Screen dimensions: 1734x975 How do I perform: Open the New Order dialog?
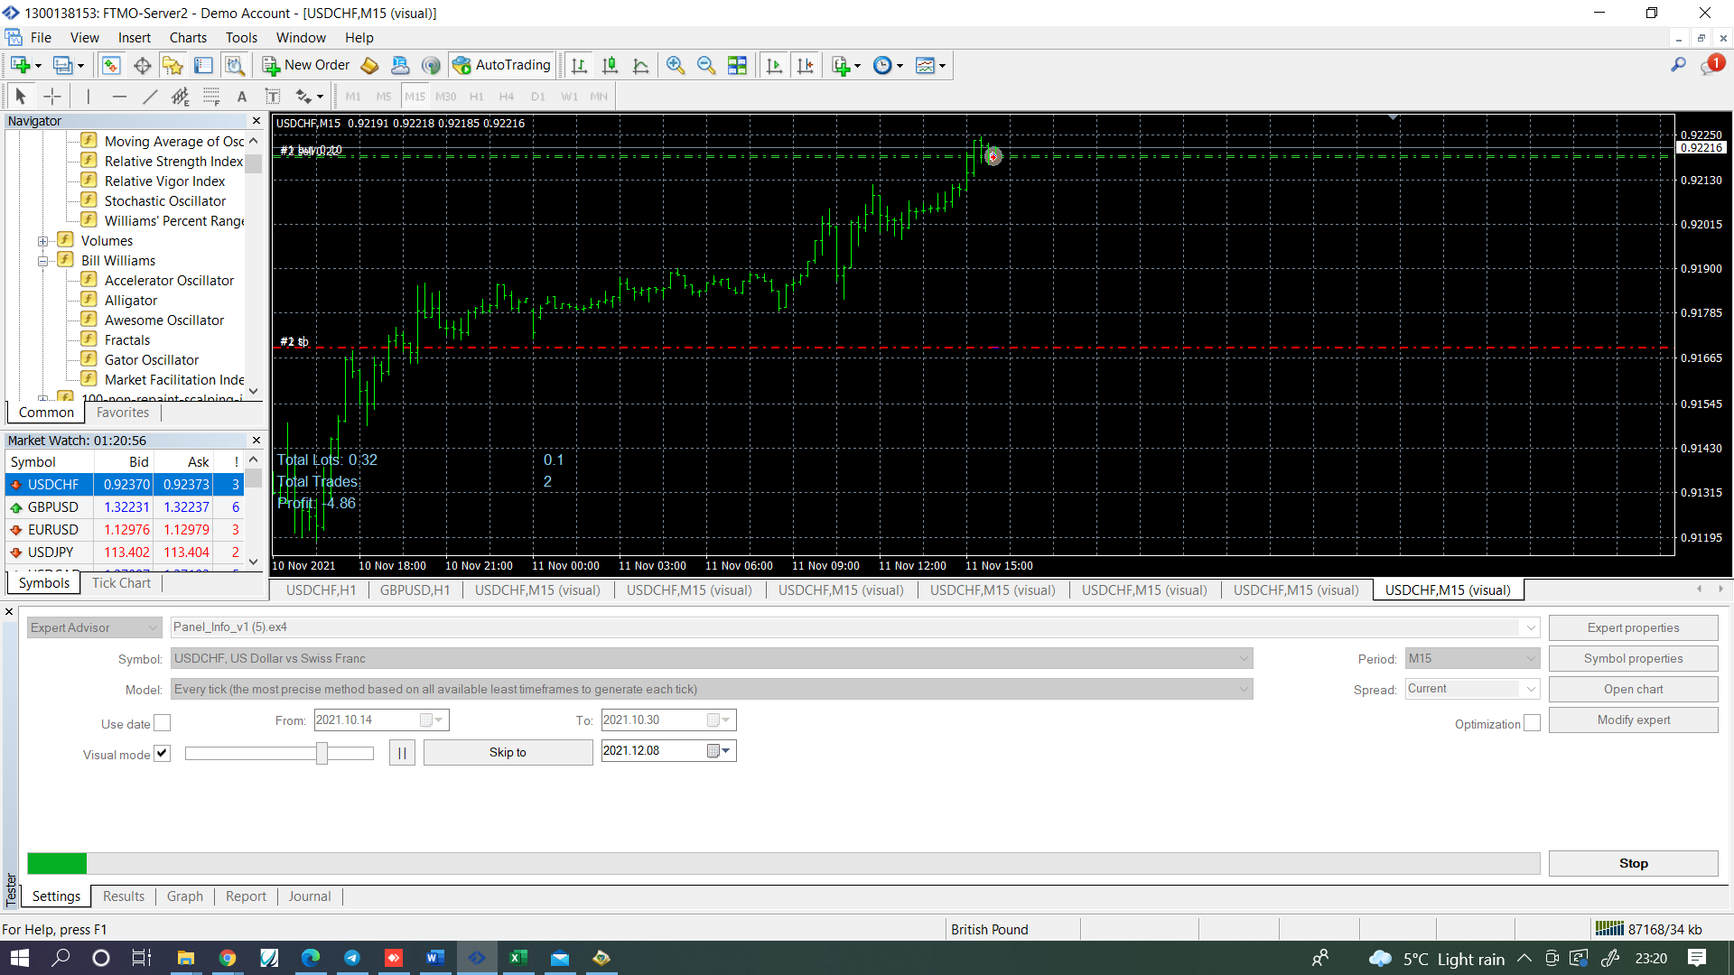click(306, 65)
